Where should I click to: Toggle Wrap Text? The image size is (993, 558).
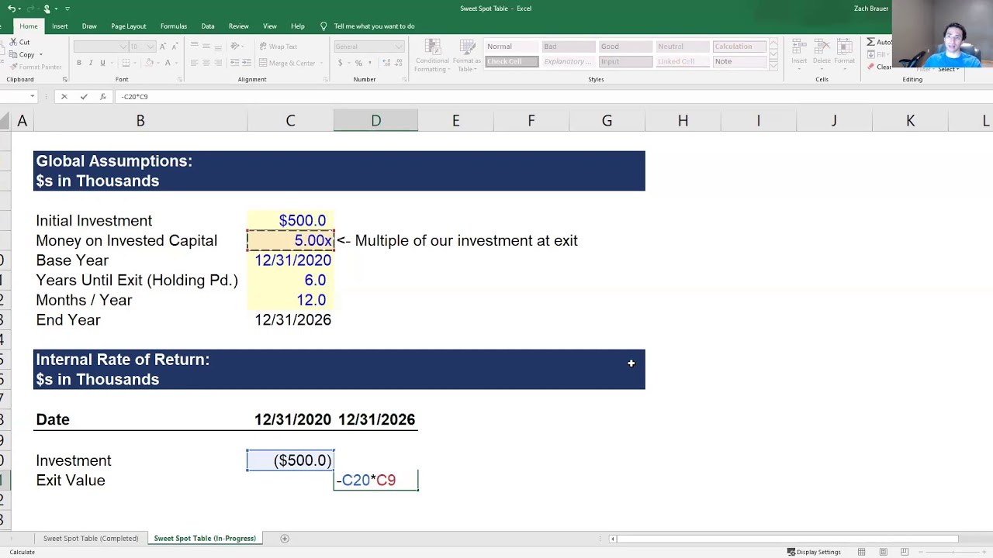coord(278,46)
